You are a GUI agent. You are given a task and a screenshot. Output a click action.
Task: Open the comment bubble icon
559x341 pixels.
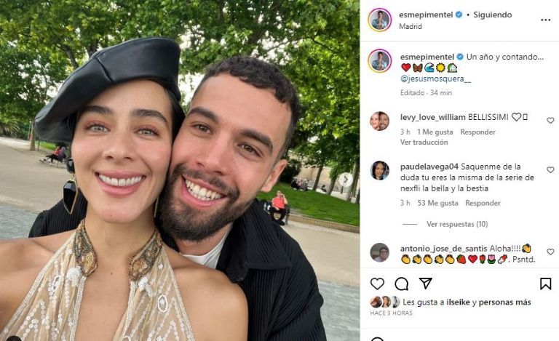pyautogui.click(x=402, y=284)
